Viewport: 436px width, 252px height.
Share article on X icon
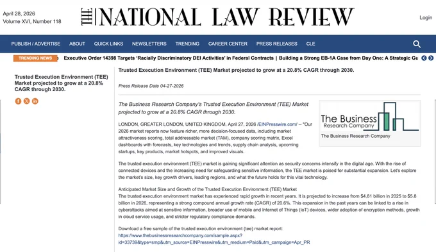(27, 101)
